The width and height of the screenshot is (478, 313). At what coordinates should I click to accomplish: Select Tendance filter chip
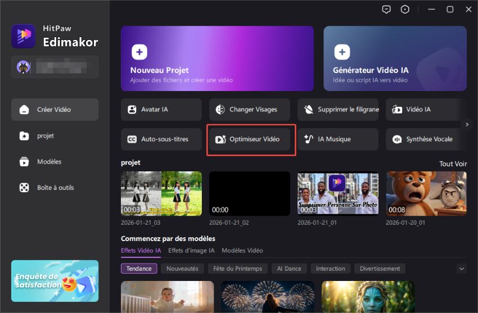(139, 269)
